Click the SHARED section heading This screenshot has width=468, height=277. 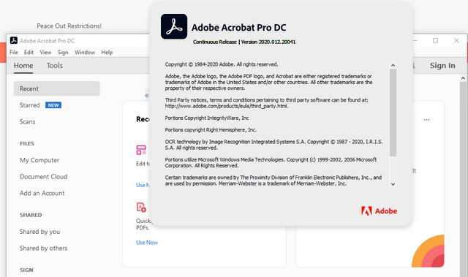click(x=31, y=215)
